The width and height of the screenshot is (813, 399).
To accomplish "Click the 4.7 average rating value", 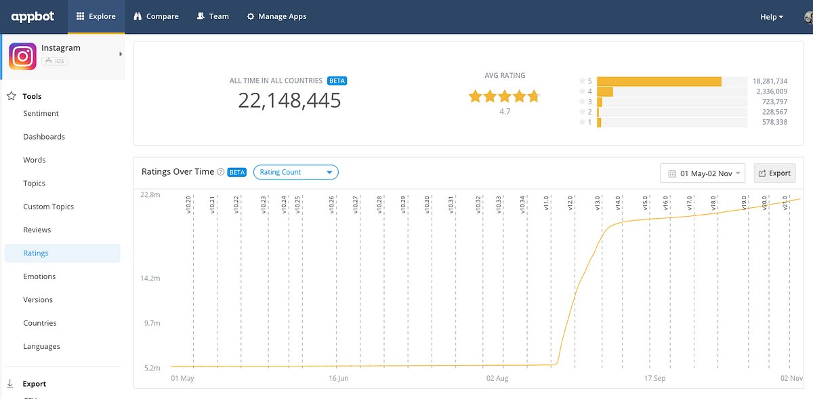I will pyautogui.click(x=505, y=112).
